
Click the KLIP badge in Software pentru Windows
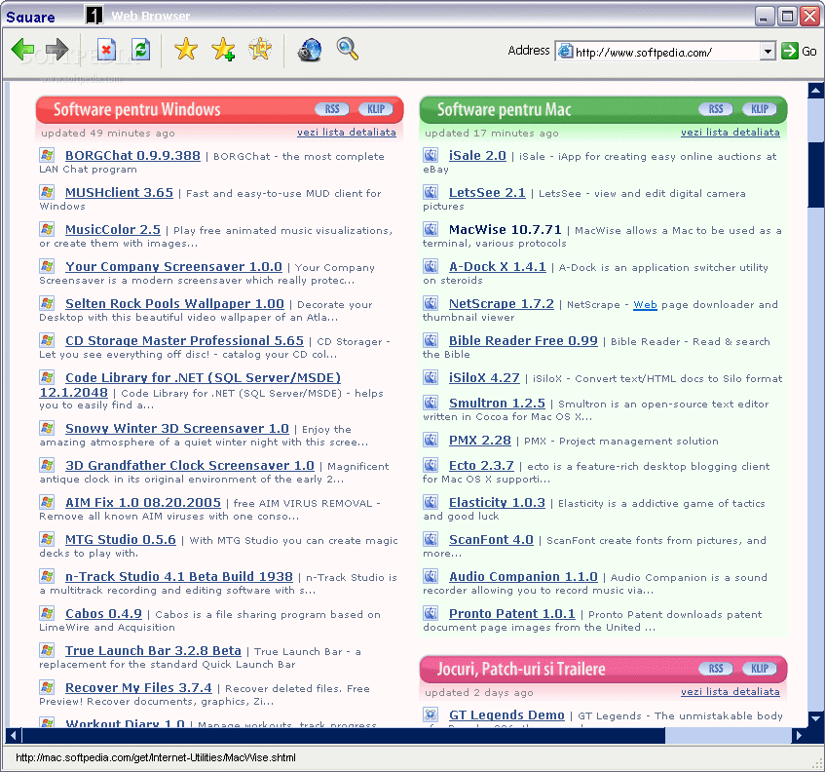pos(376,109)
